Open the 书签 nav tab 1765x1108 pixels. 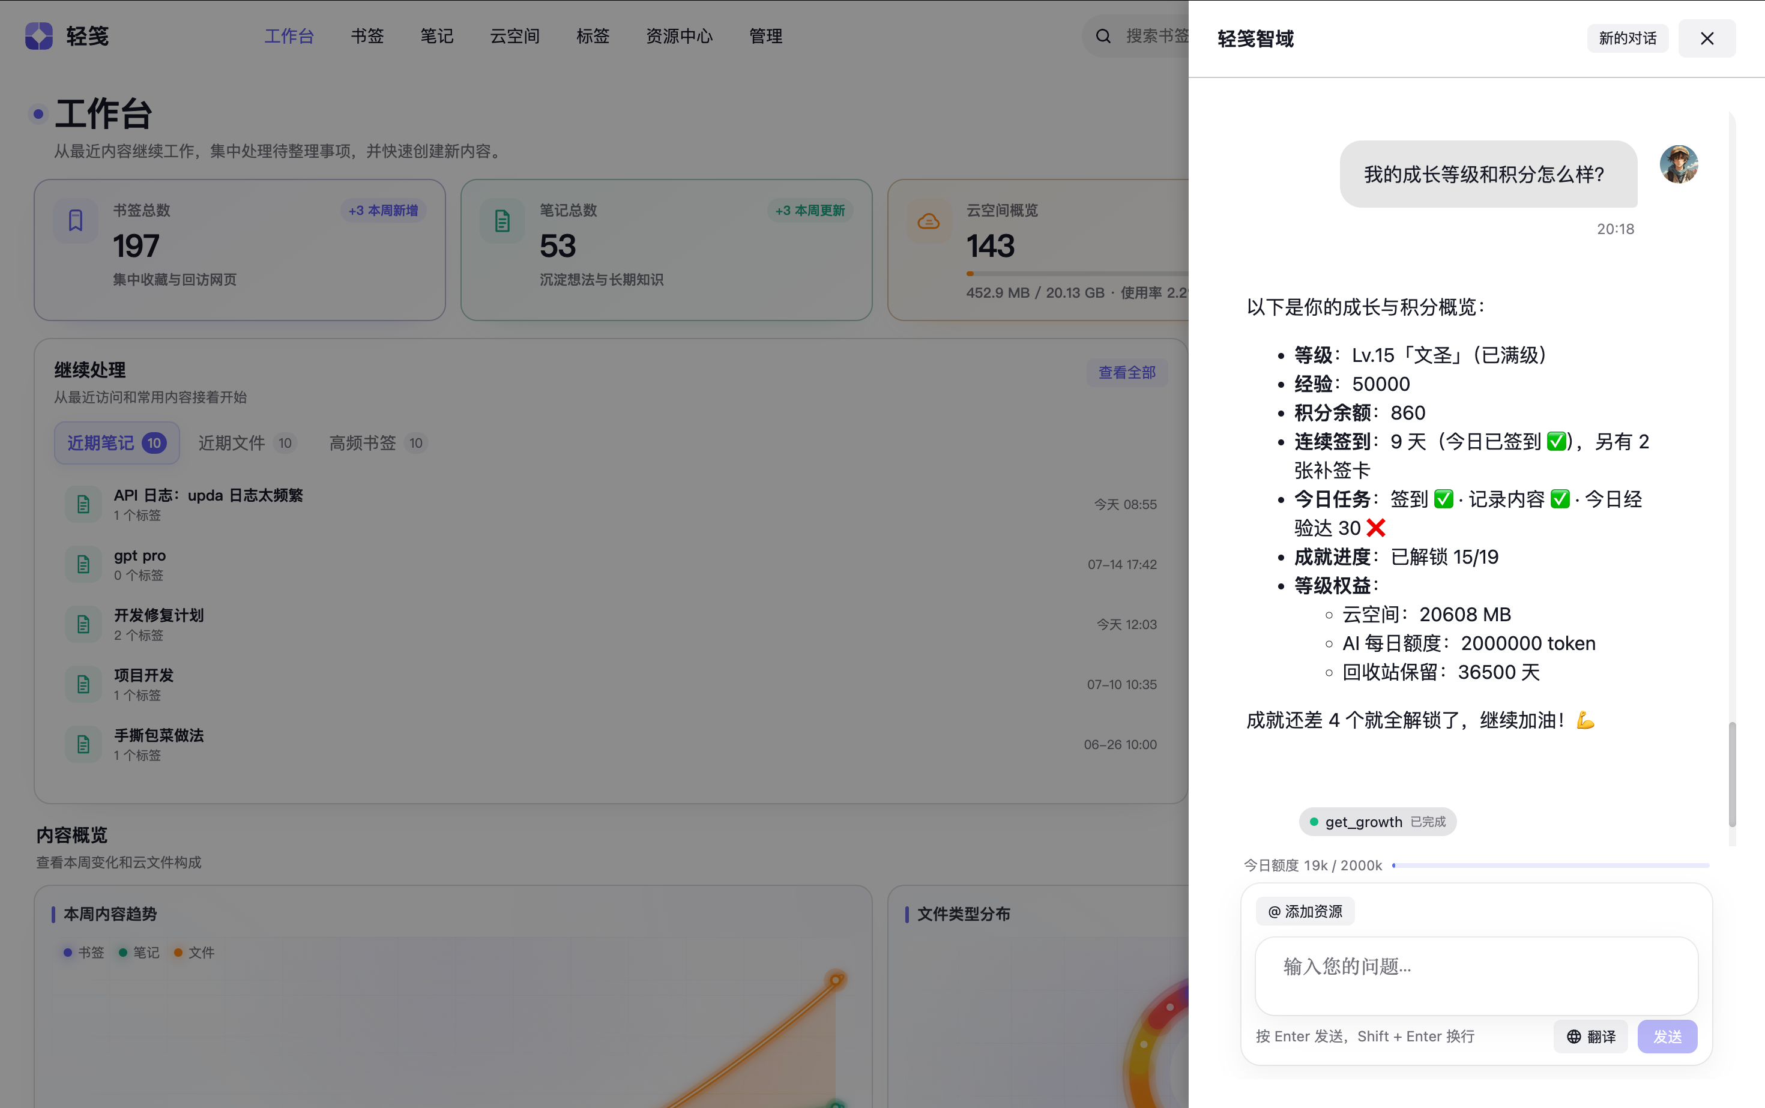coord(367,36)
